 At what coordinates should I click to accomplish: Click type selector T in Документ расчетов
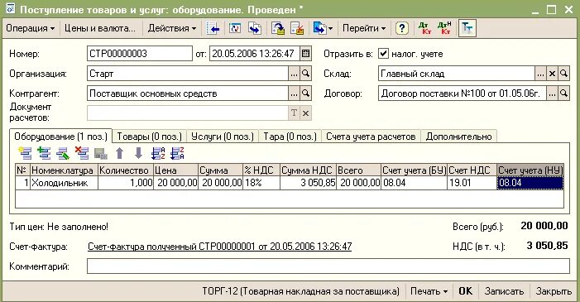pyautogui.click(x=294, y=113)
